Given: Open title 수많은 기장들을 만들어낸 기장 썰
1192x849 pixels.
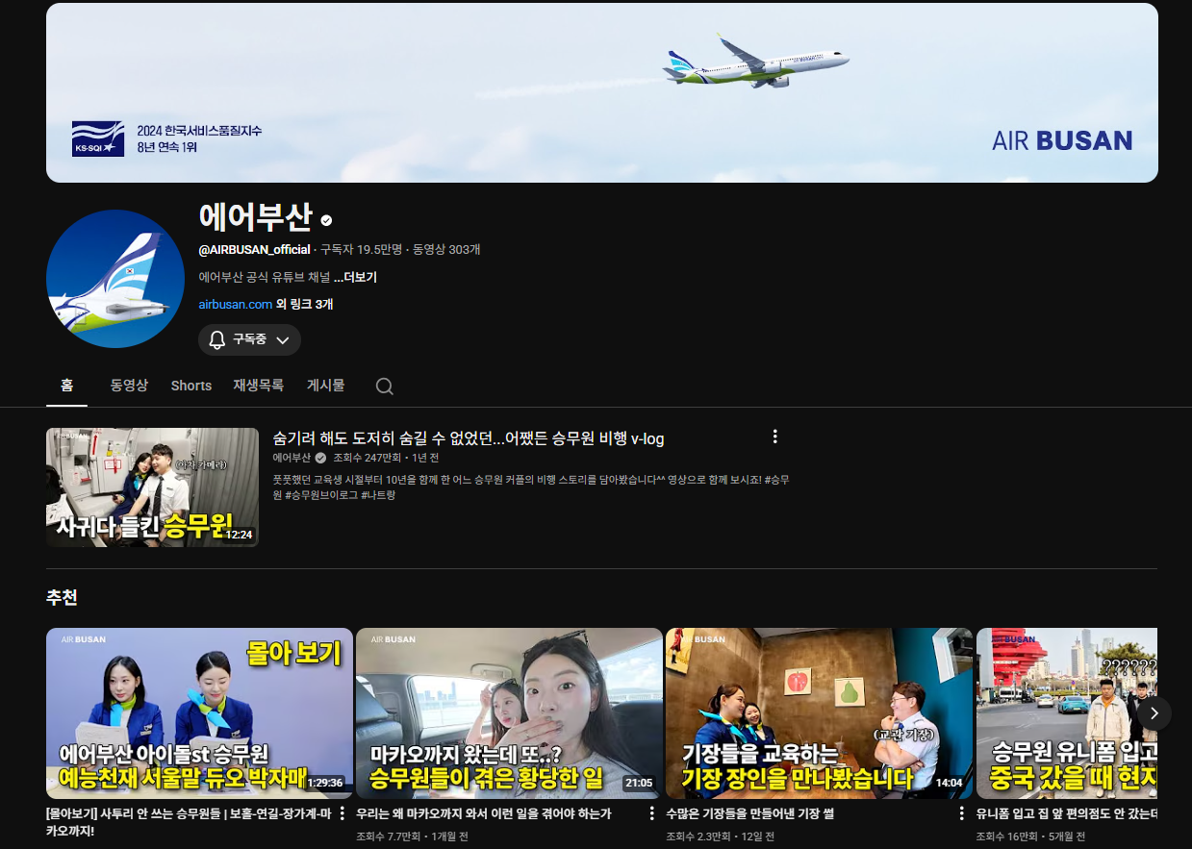Looking at the screenshot, I should [749, 813].
